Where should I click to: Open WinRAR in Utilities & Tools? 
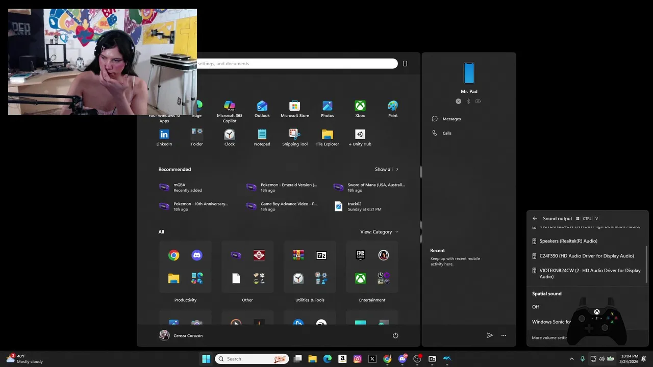[x=298, y=255]
